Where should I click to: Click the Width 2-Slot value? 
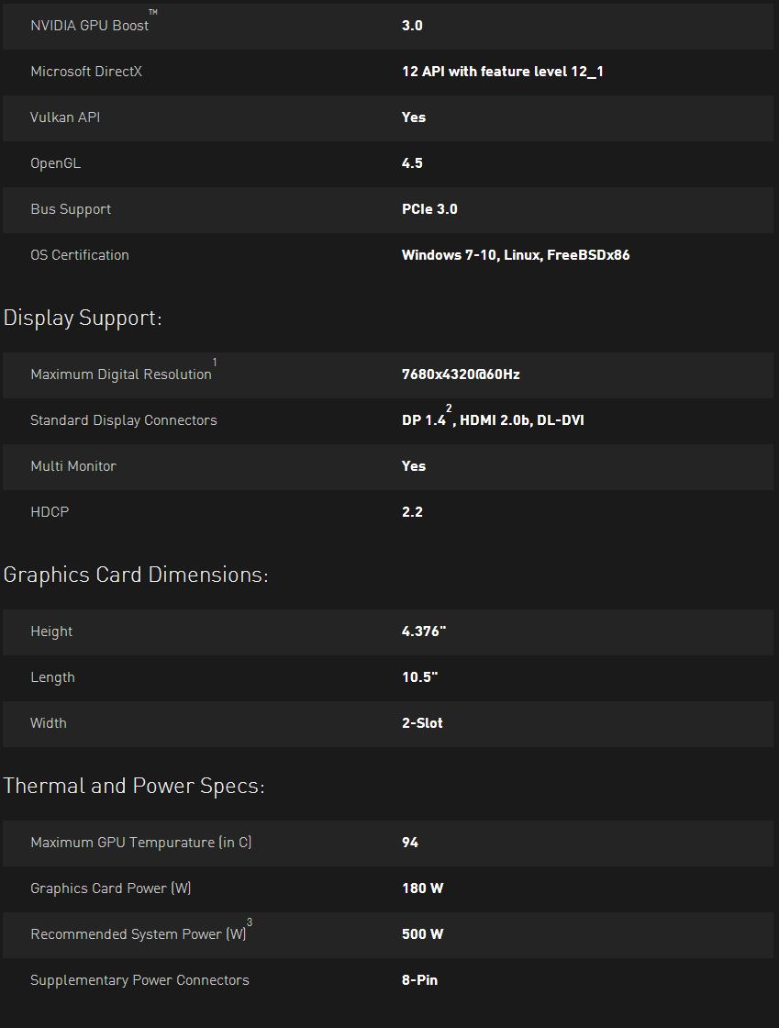click(x=423, y=723)
